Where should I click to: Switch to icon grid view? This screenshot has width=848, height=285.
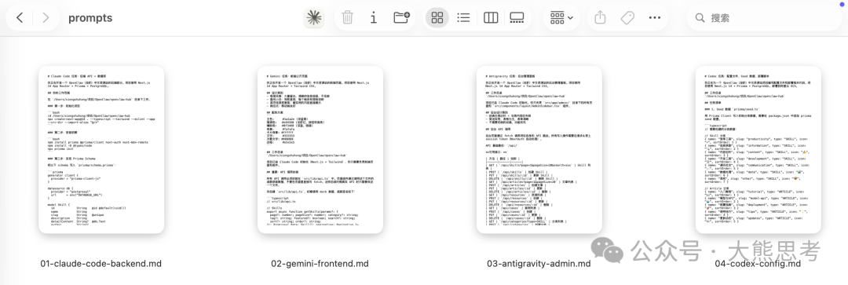[437, 18]
